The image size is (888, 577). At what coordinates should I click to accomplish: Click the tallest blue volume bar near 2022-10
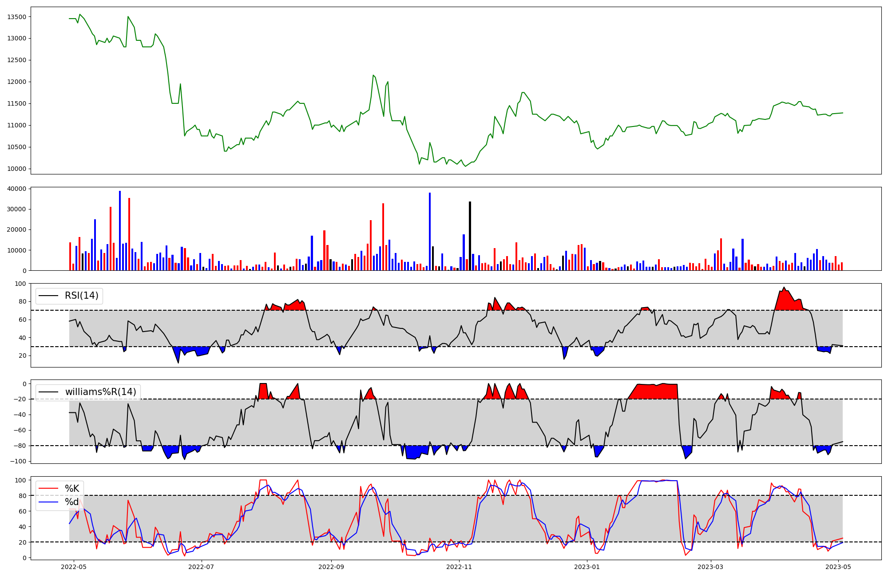click(x=430, y=231)
